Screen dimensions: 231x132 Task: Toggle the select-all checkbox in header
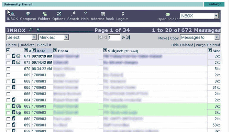pyautogui.click(x=8, y=50)
